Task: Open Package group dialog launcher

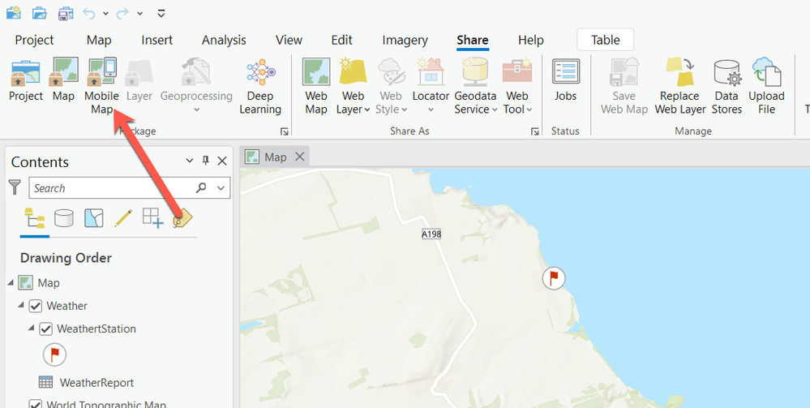Action: point(284,132)
